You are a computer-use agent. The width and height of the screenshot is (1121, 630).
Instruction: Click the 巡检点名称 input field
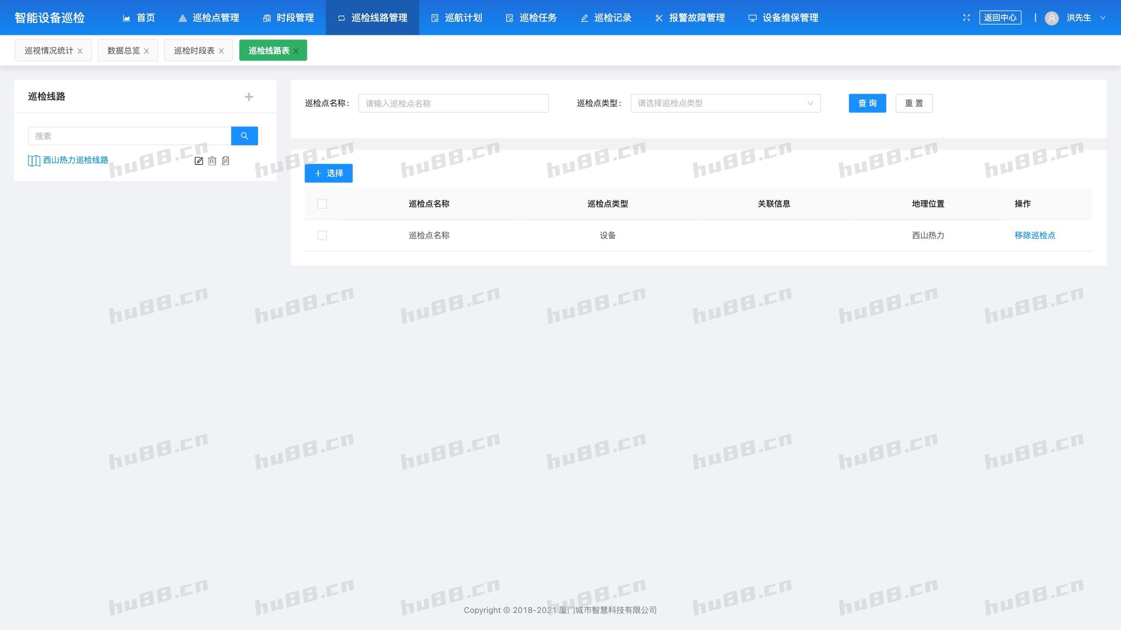[453, 103]
